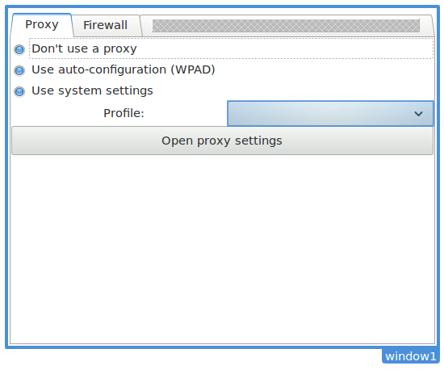444x370 pixels.
Task: Enable the "Use system settings" radio button
Action: coord(83,91)
